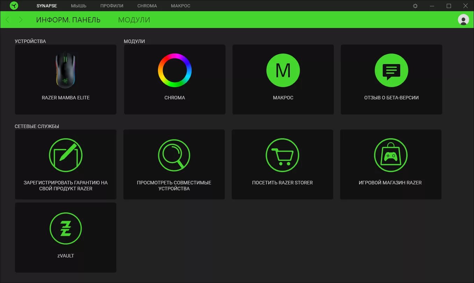Screen dimensions: 474x283
Task: Go forward with the right arrow
Action: pos(21,20)
